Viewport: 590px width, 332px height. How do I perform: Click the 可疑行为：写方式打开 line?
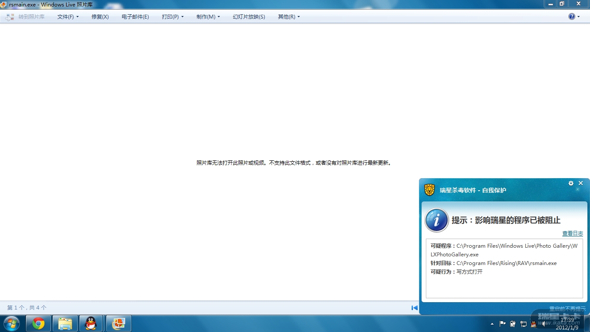click(x=457, y=272)
